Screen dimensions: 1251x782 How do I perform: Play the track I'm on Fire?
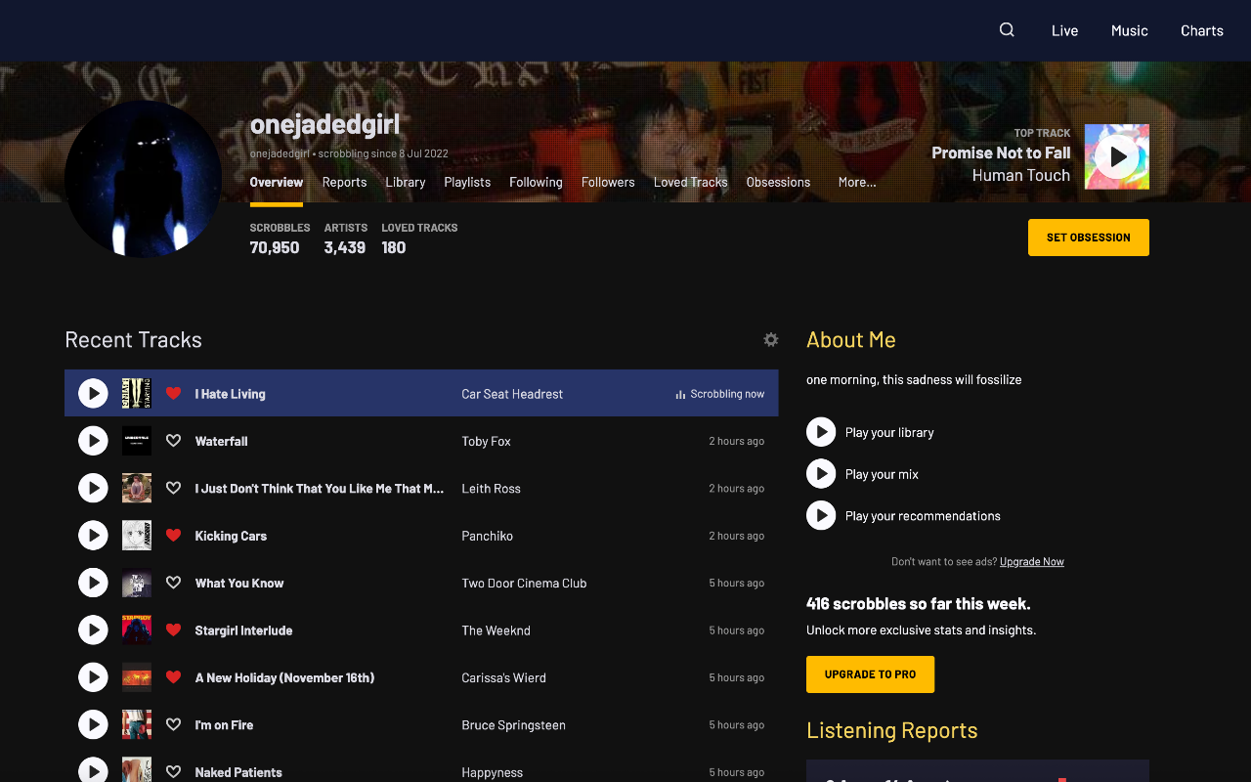tap(93, 724)
